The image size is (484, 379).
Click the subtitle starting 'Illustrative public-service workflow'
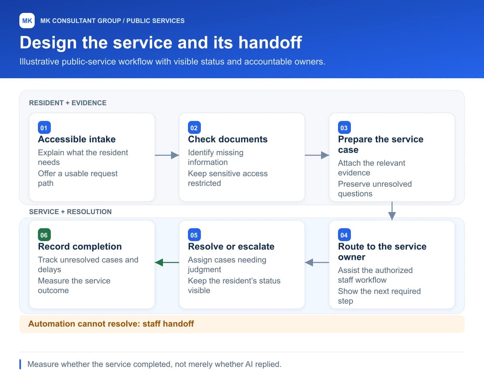(172, 62)
